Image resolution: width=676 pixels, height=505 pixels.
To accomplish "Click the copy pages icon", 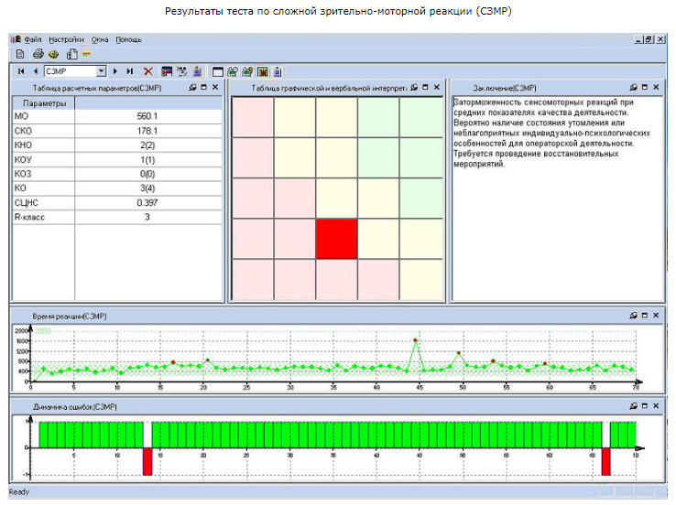I will (72, 54).
